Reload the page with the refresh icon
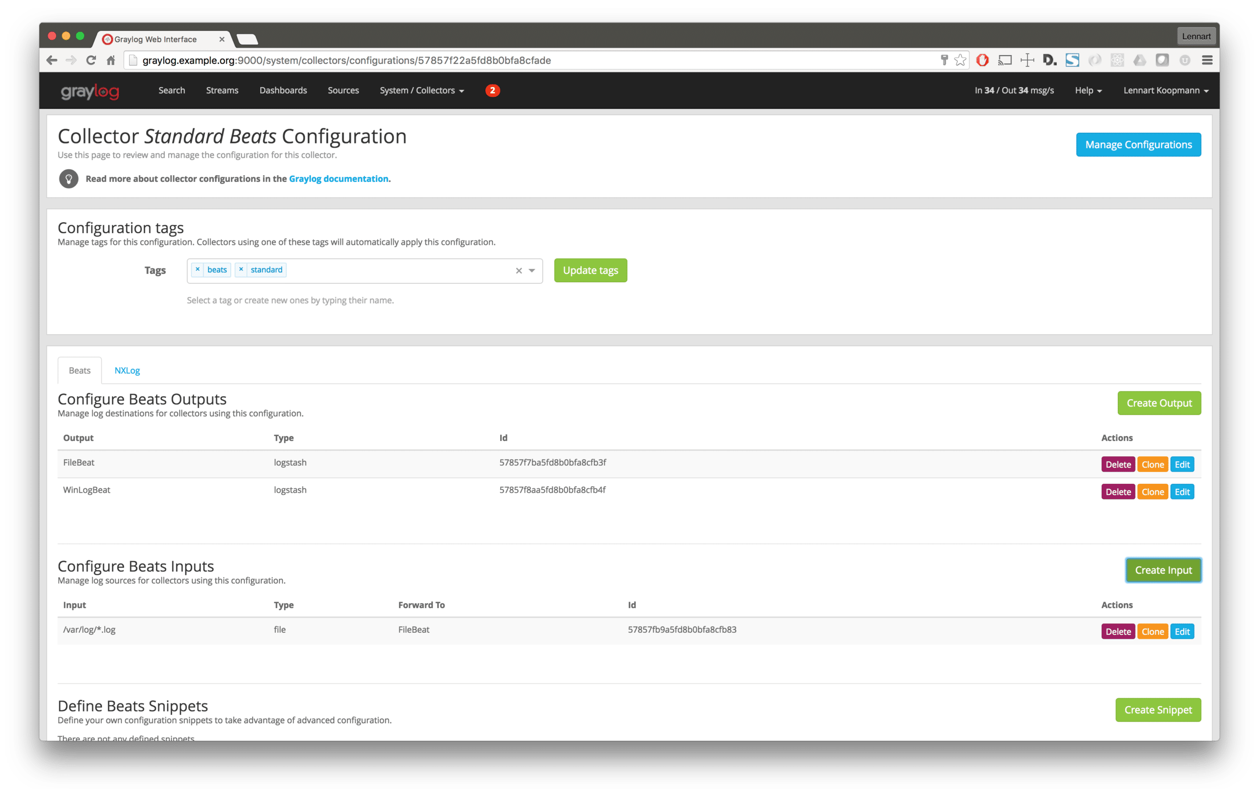The width and height of the screenshot is (1259, 797). tap(91, 60)
